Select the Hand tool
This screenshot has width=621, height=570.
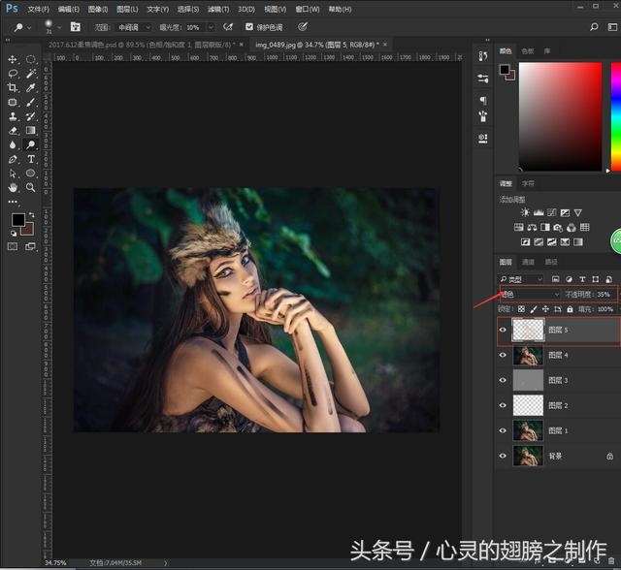(13, 187)
